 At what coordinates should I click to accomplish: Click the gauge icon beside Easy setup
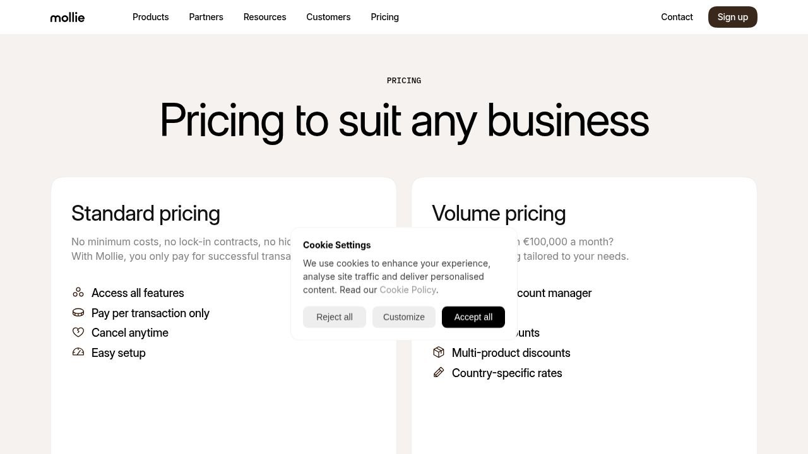tap(78, 352)
